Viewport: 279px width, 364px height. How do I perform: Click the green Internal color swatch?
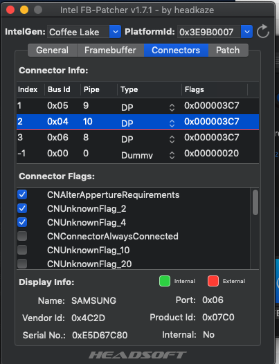[165, 281]
